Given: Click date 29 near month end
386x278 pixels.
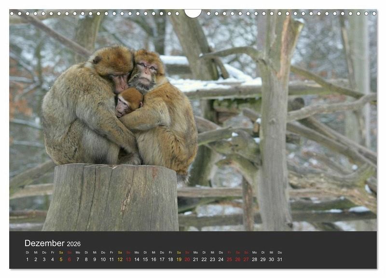Looking at the screenshot, I should coord(263,259).
